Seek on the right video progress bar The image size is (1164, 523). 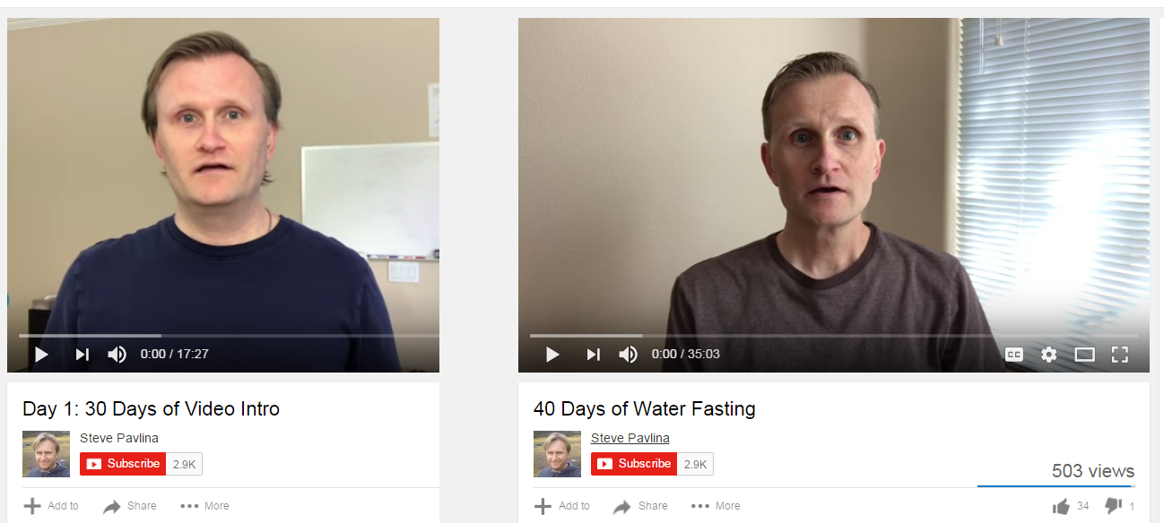pos(833,336)
